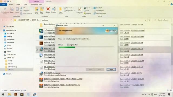Select Documents in navigation pane

9,40
